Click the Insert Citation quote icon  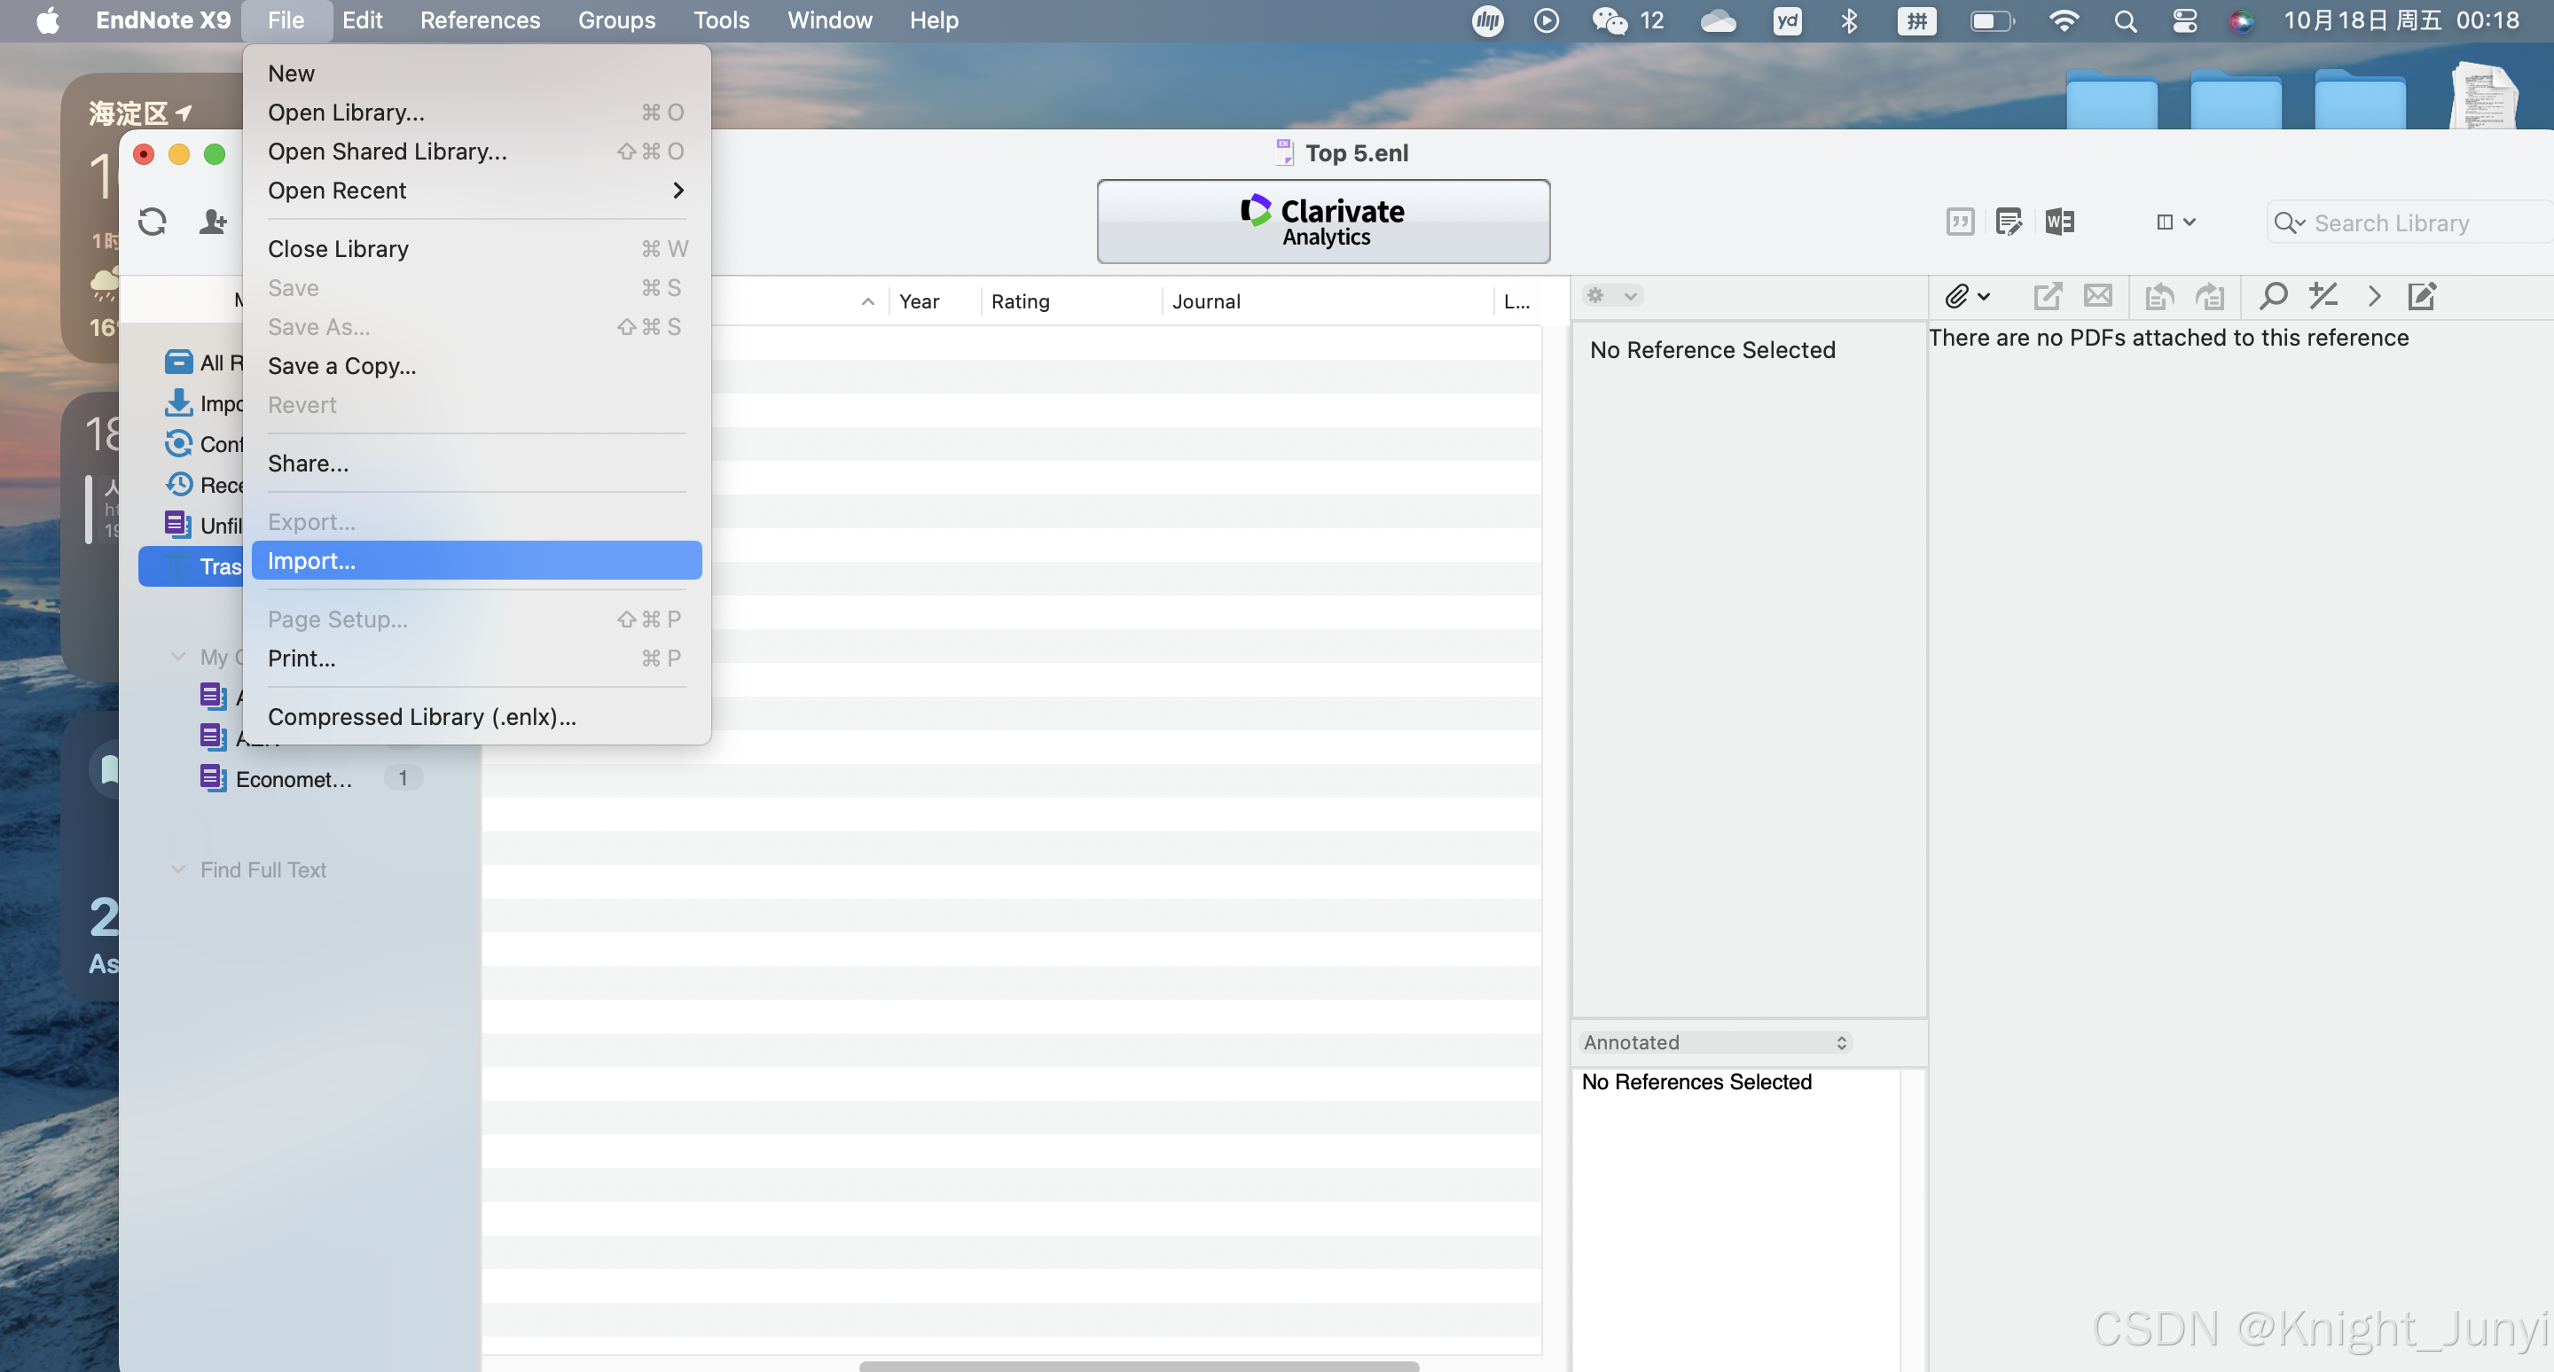click(x=1960, y=222)
